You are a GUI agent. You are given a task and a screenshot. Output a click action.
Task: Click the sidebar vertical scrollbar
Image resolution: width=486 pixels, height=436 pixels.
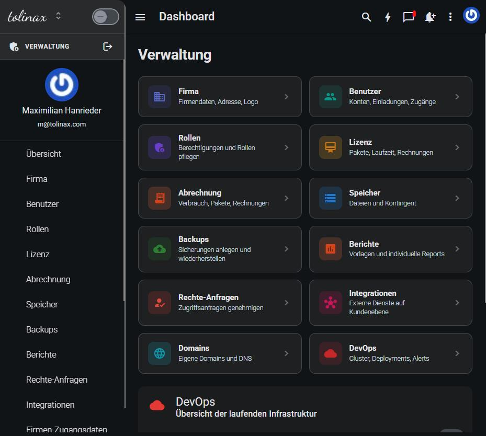pyautogui.click(x=125, y=180)
